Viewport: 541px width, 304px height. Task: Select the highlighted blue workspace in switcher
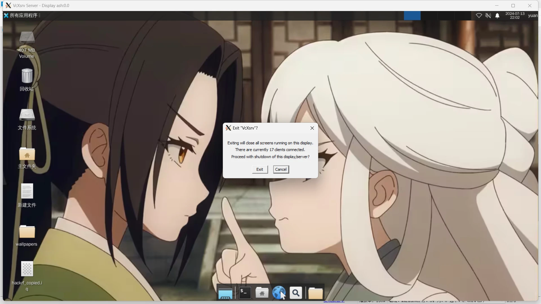[412, 15]
